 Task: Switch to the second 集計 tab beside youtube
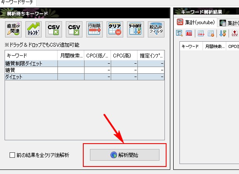click(228, 23)
